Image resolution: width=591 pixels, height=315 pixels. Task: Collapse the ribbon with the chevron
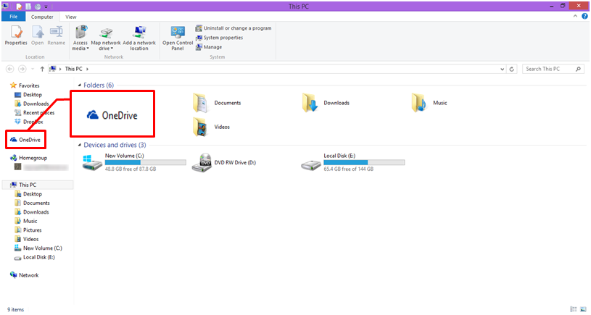pos(575,16)
